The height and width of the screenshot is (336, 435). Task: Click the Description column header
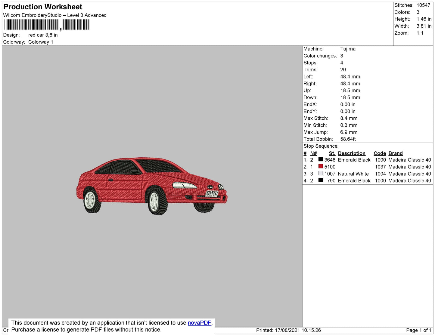tap(352, 153)
